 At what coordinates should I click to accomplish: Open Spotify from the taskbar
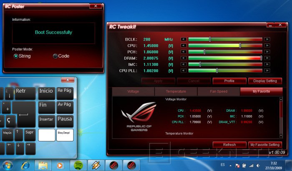point(78,165)
